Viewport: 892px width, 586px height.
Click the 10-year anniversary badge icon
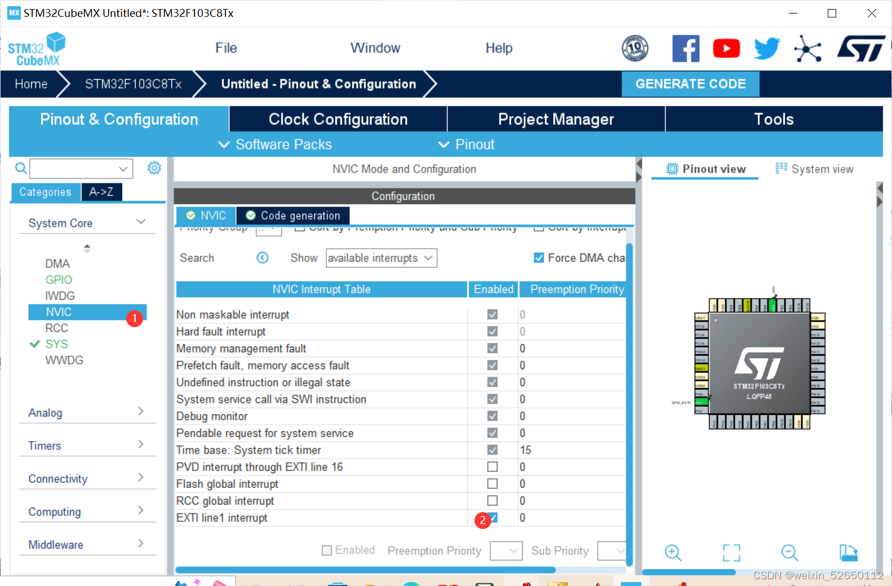(635, 49)
